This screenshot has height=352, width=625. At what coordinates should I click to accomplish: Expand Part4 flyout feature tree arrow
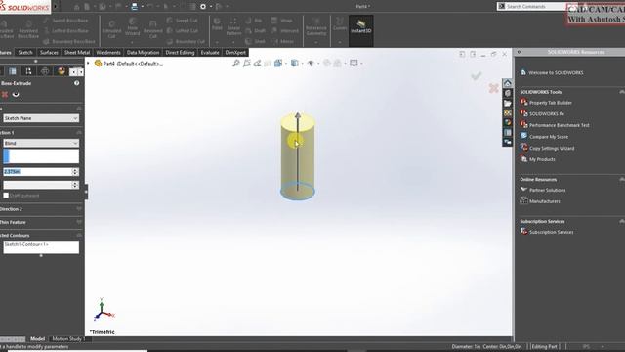[89, 63]
